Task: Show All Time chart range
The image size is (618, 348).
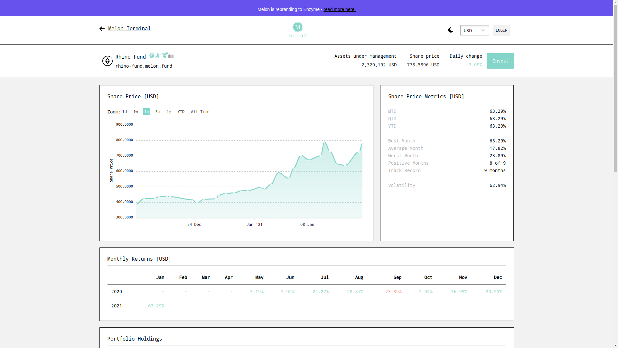Action: pyautogui.click(x=200, y=112)
